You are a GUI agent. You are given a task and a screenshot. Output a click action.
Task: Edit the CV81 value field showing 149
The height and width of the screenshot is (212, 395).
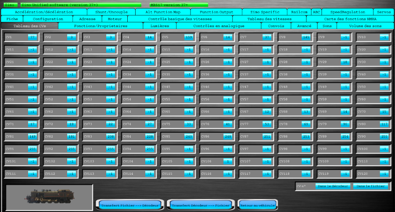coord(32,136)
